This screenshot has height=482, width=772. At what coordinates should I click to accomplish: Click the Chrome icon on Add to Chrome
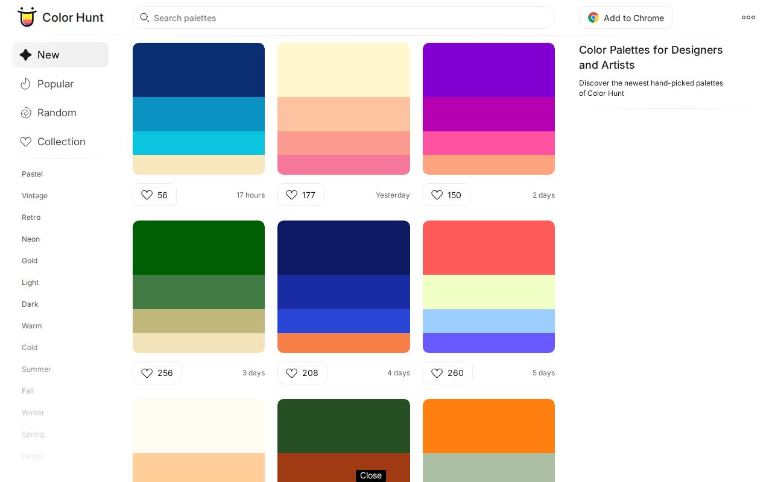(x=593, y=17)
